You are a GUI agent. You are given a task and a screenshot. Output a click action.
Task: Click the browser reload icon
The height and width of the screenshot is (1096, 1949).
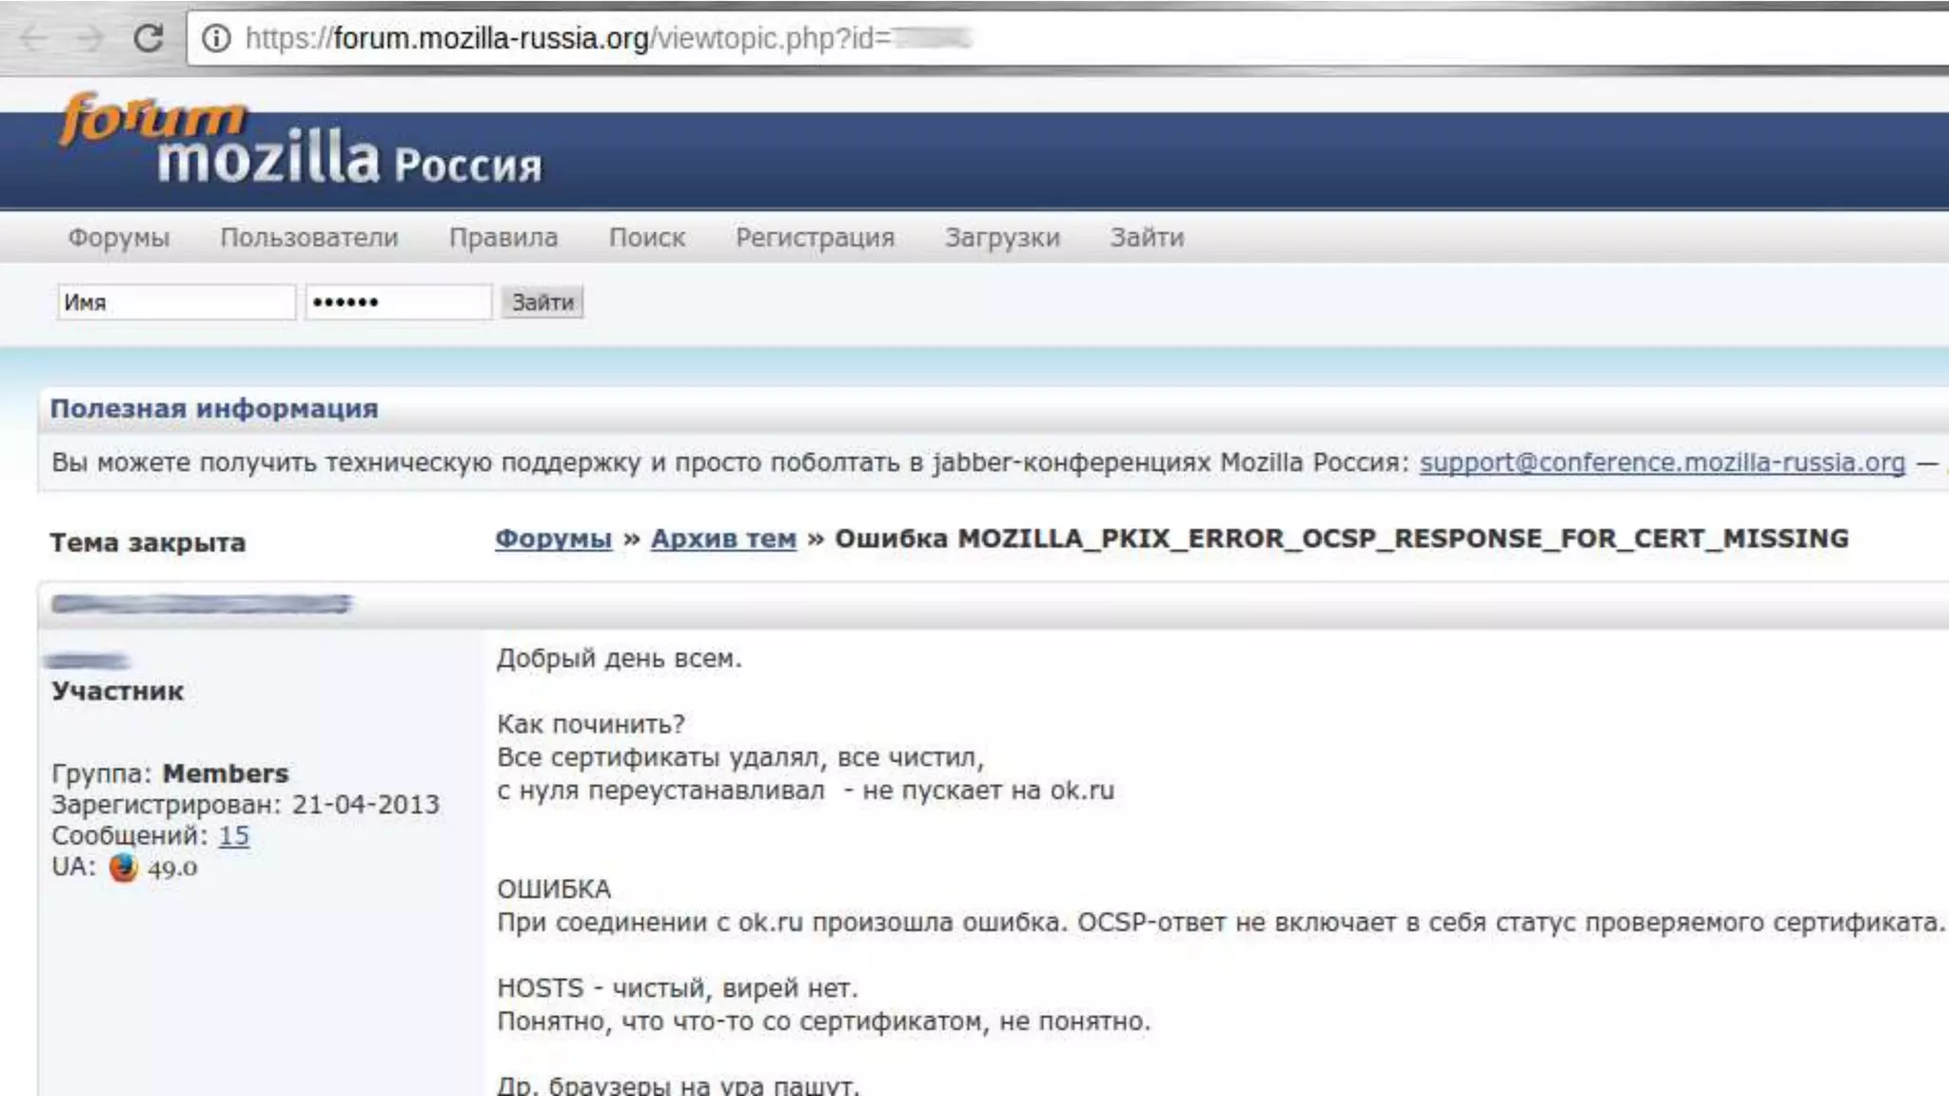pyautogui.click(x=148, y=38)
